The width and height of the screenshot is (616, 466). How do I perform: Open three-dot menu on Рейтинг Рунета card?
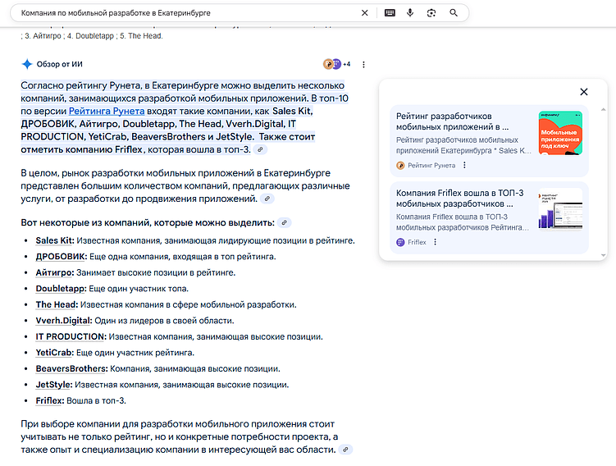point(464,165)
